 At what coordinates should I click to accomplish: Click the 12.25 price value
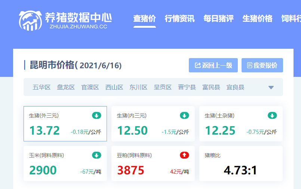click(x=220, y=130)
